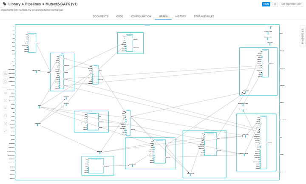Expand the Properties side panel
The image size is (306, 184).
tap(302, 36)
